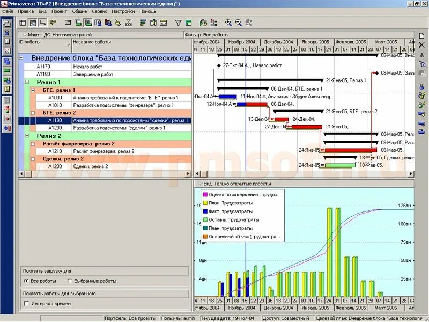The image size is (429, 322).
Task: Click the 'ID работы' column header
Action: coord(45,46)
